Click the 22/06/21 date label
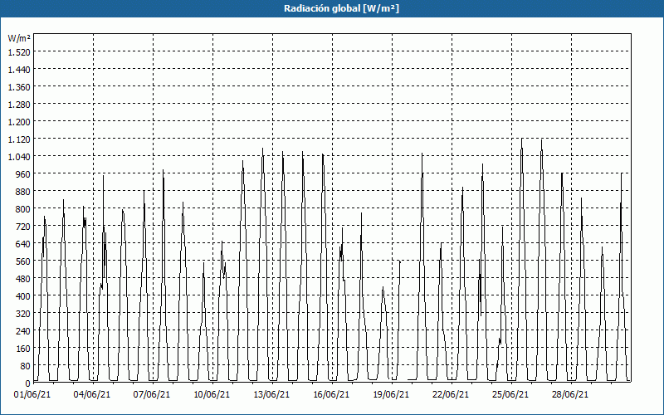This screenshot has width=664, height=415. click(x=451, y=394)
